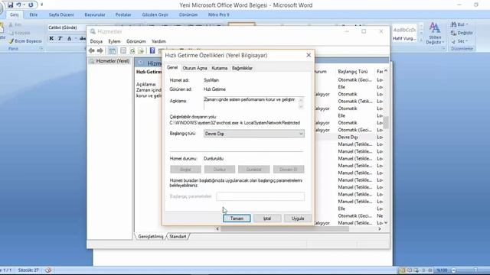Open the Eylem menu in Hizmetler window
Image resolution: width=490 pixels, height=275 pixels.
[x=114, y=41]
